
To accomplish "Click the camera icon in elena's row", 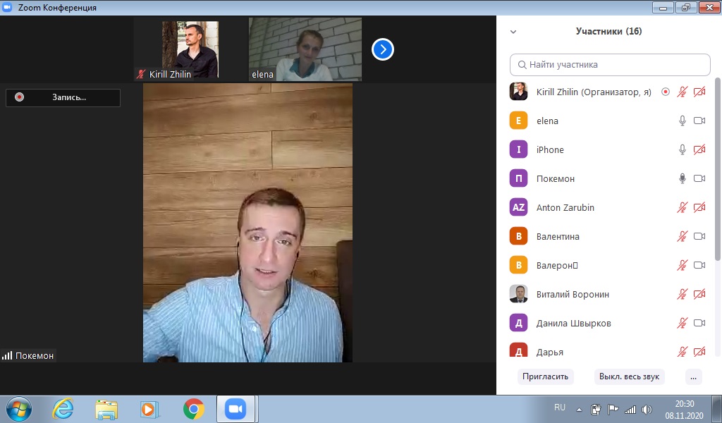I will pos(699,121).
